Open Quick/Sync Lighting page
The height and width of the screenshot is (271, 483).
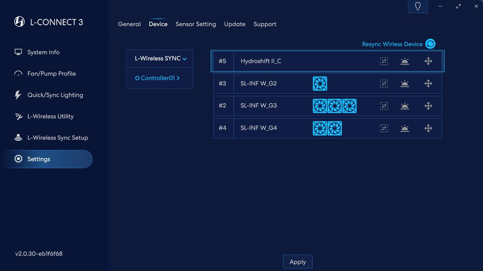[55, 95]
